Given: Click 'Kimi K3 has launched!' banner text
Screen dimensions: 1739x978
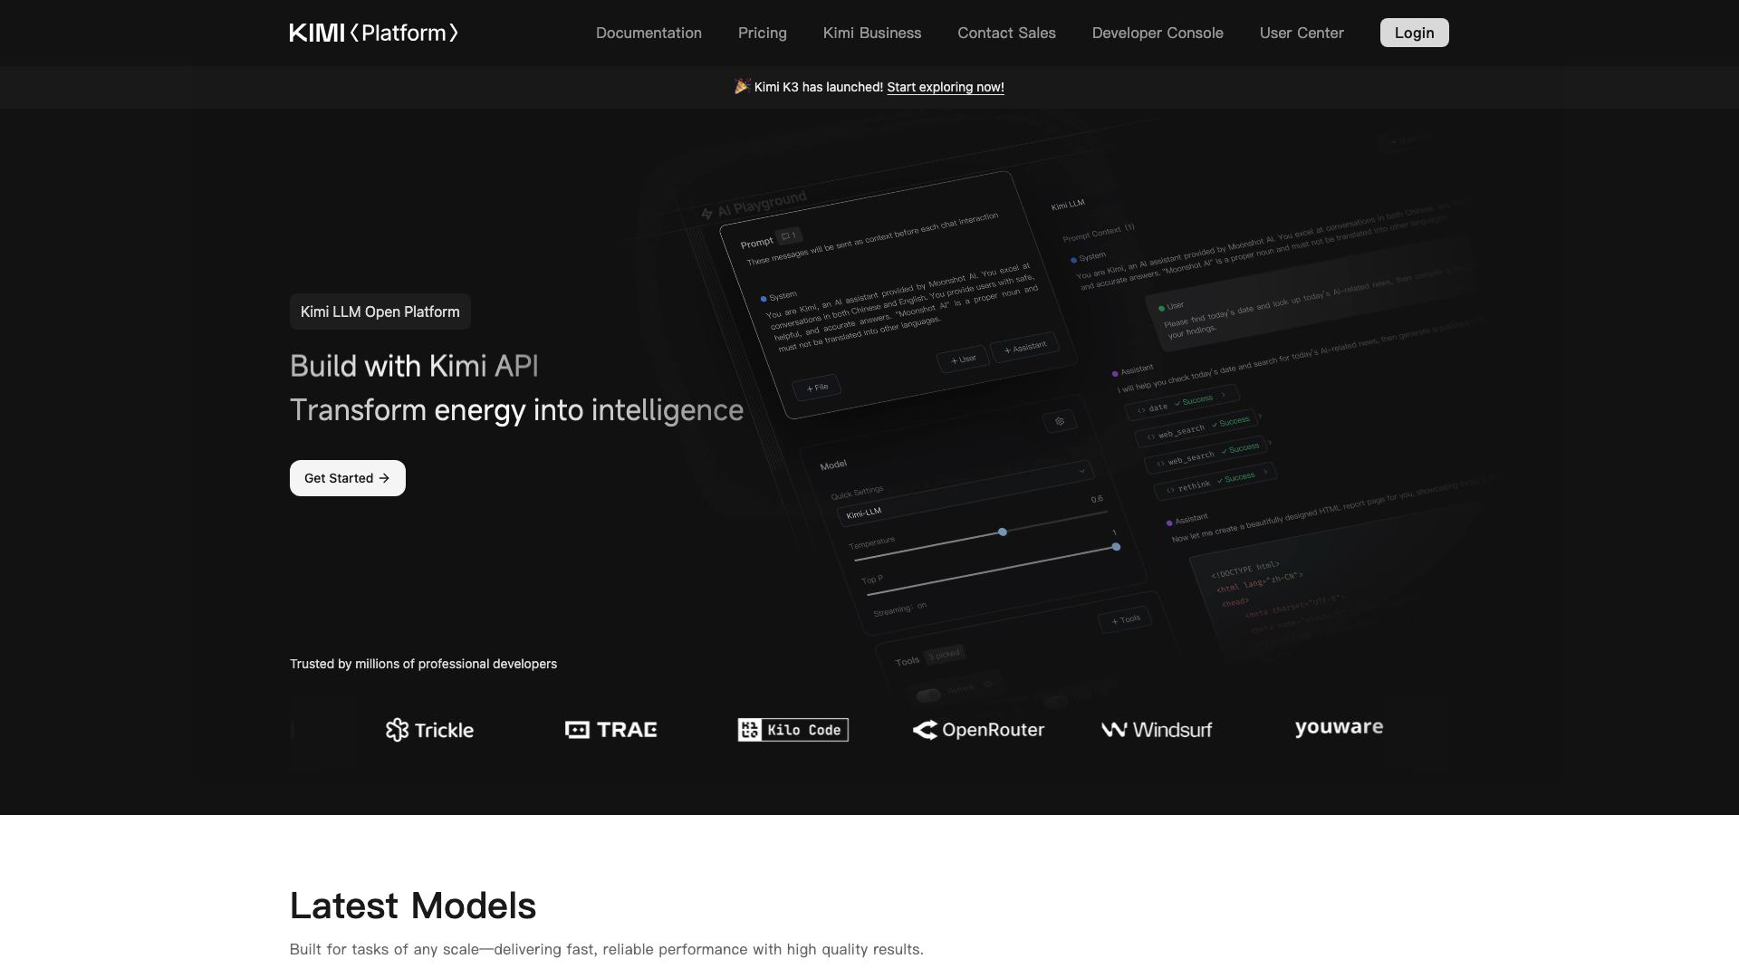Looking at the screenshot, I should point(818,87).
